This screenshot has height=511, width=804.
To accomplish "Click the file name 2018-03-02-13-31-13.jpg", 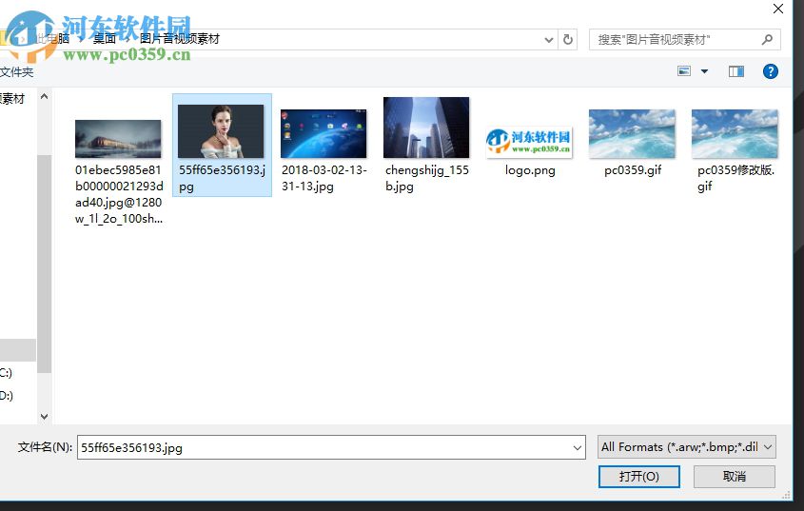I will 324,178.
